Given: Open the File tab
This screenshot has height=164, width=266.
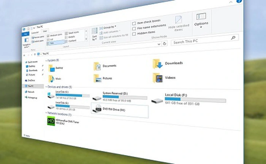Looking at the screenshot, I should coord(25,34).
